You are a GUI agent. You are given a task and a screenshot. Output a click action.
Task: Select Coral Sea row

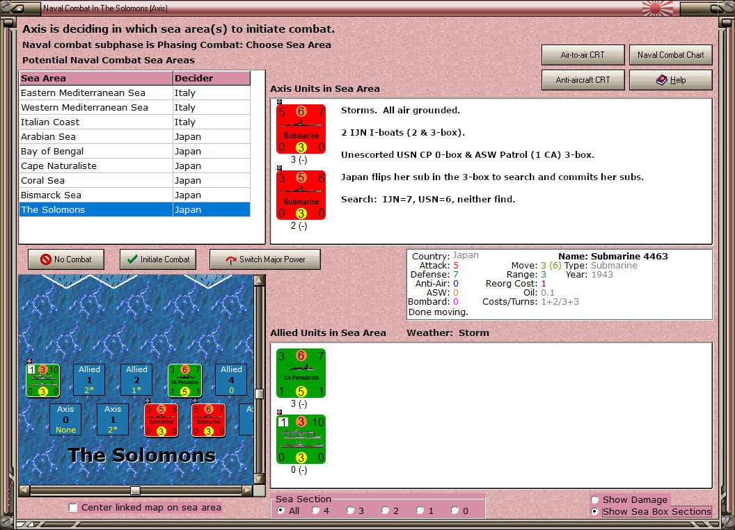134,180
